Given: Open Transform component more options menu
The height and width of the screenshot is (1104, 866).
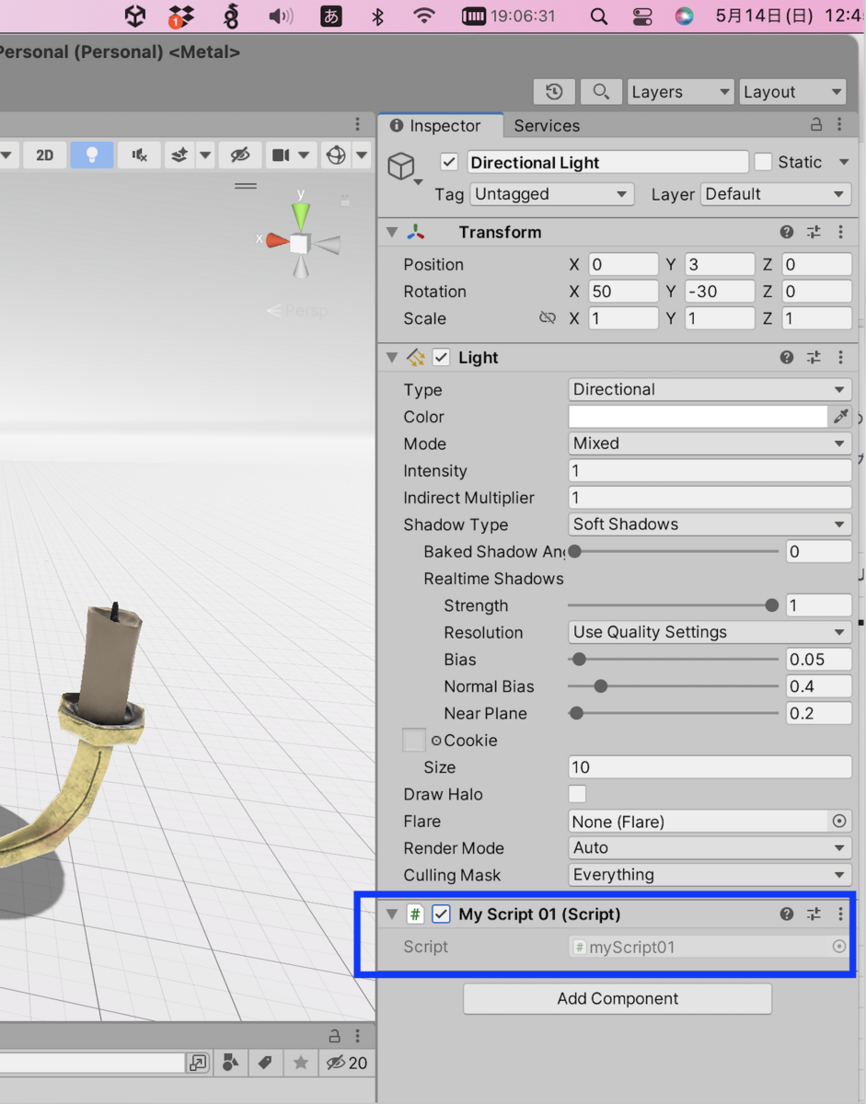Looking at the screenshot, I should pos(839,232).
